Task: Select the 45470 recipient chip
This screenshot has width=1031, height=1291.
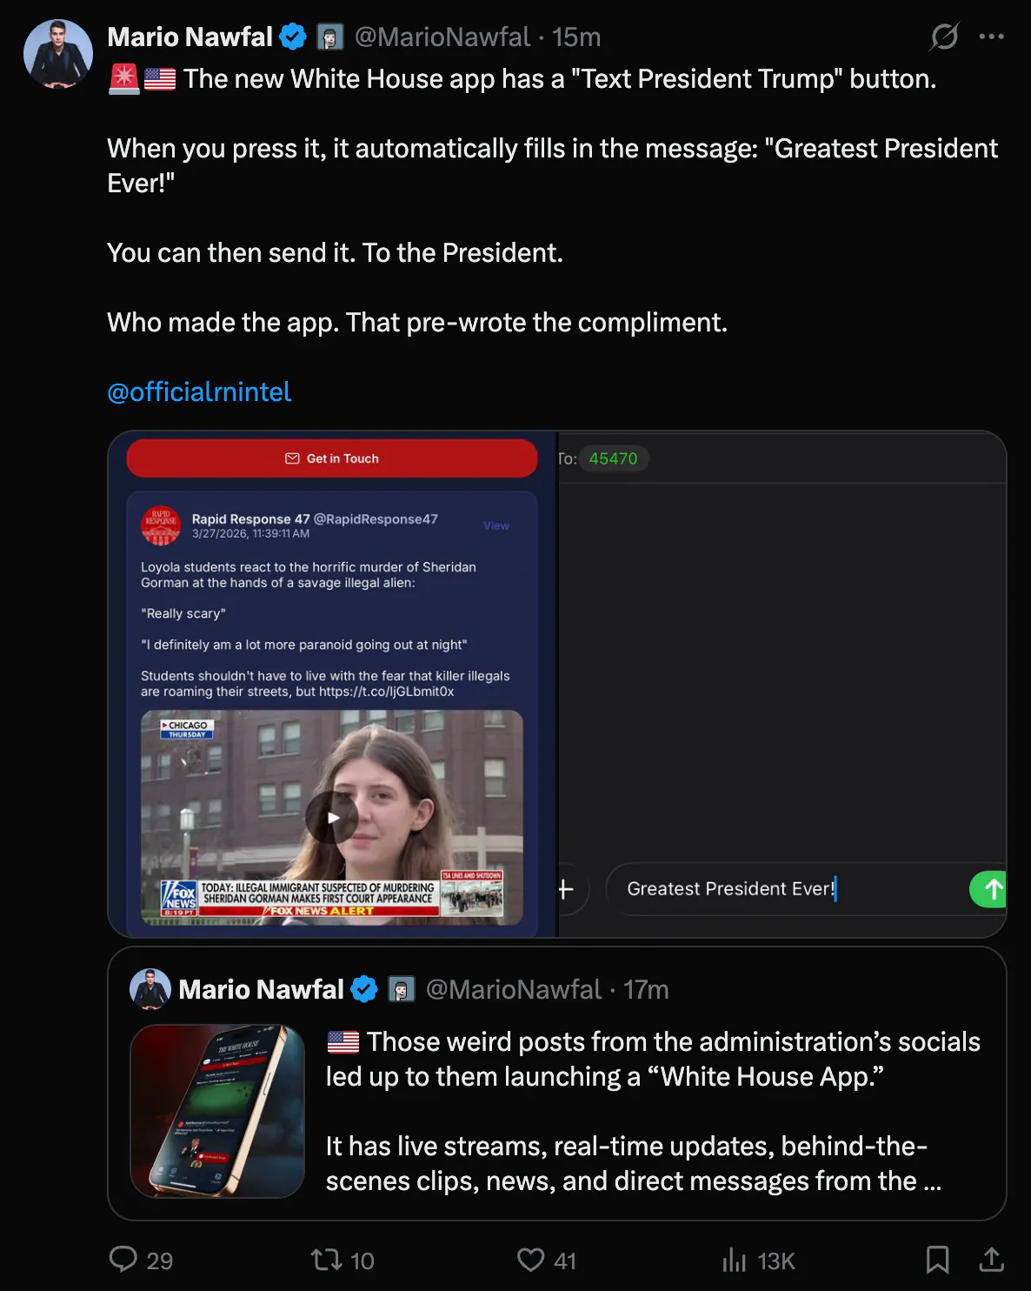Action: [x=613, y=458]
